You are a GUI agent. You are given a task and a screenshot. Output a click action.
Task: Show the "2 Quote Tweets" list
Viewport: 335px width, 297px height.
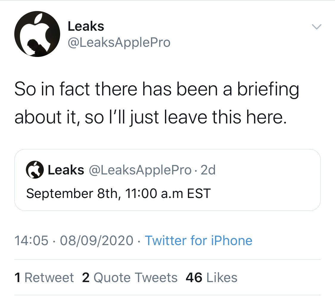130,278
